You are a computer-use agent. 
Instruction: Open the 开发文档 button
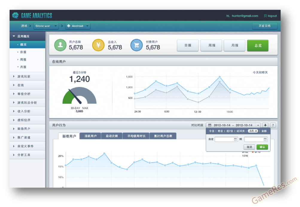click(x=265, y=26)
